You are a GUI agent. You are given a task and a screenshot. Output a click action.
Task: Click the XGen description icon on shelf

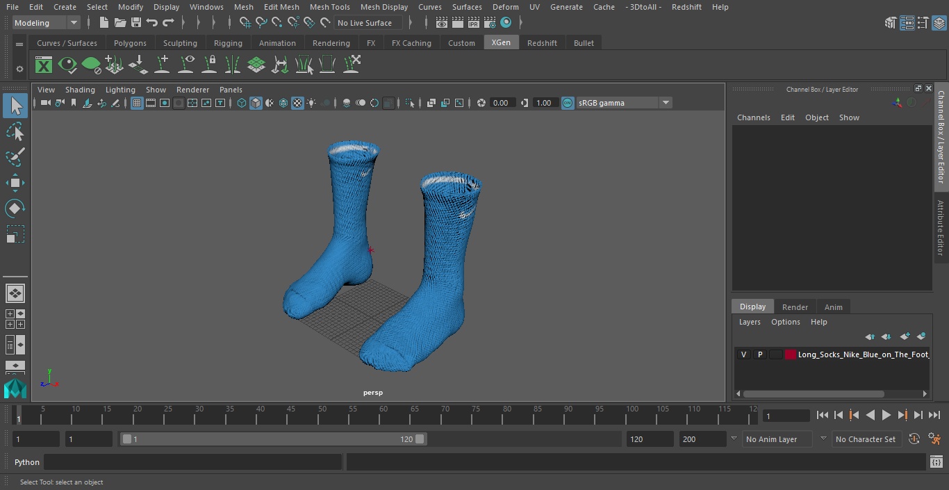pyautogui.click(x=44, y=65)
